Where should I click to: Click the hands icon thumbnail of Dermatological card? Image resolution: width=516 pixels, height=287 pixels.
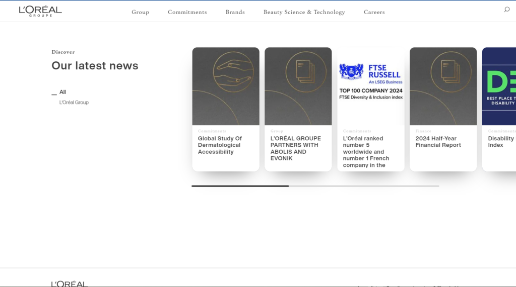tap(226, 86)
